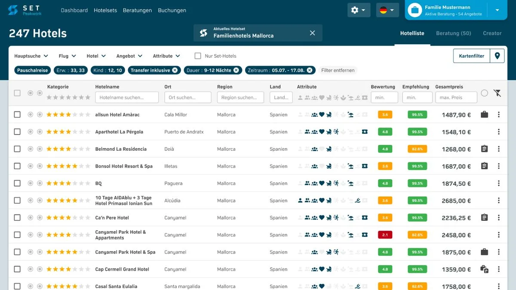Click the briefcase icon for Canyamel Park Hotel & Spa
The height and width of the screenshot is (290, 516).
coord(484,252)
